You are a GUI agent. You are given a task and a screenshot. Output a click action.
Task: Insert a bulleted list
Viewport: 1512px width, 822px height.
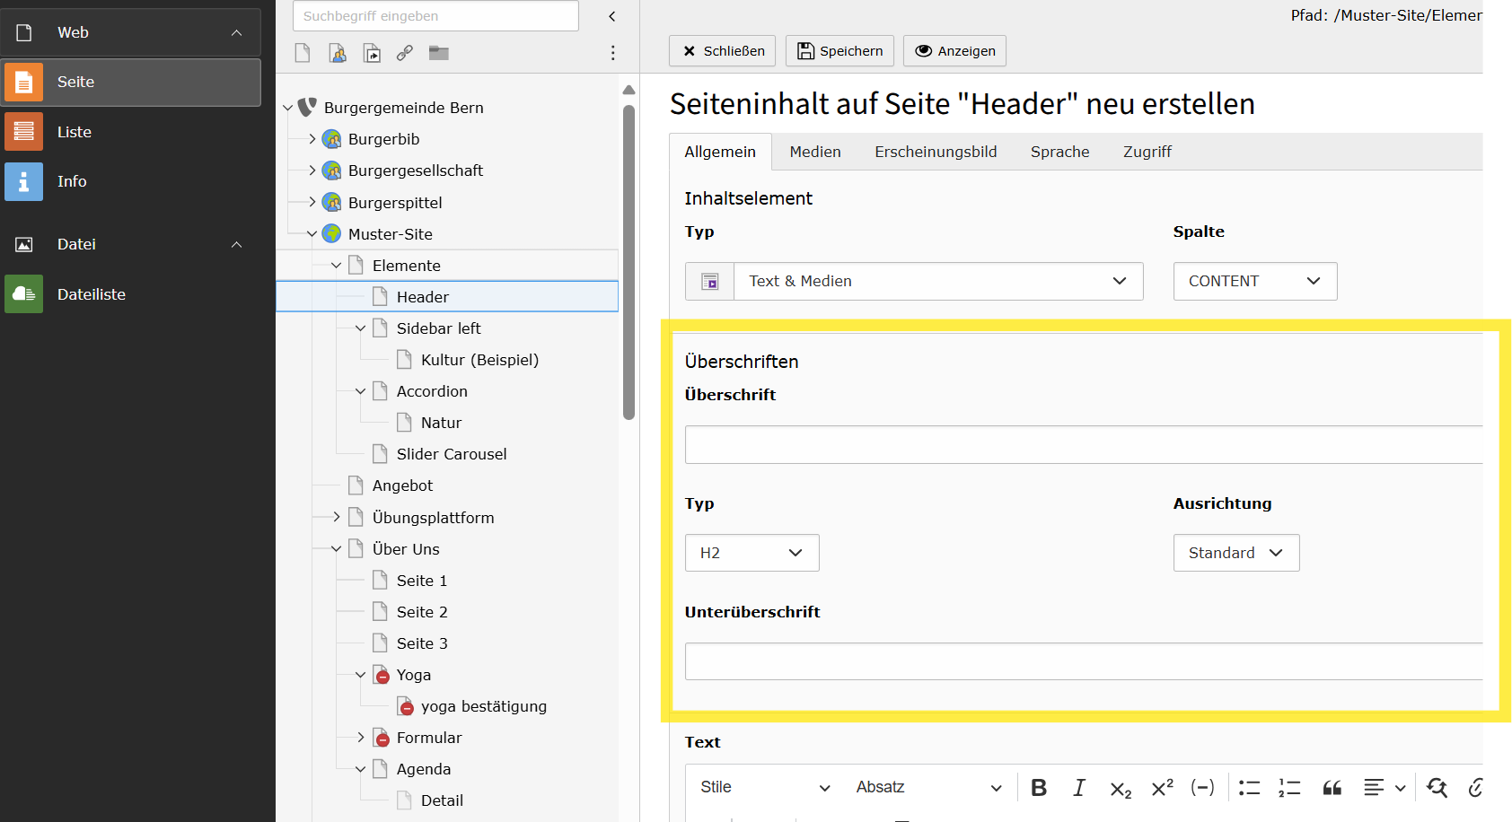1249,788
